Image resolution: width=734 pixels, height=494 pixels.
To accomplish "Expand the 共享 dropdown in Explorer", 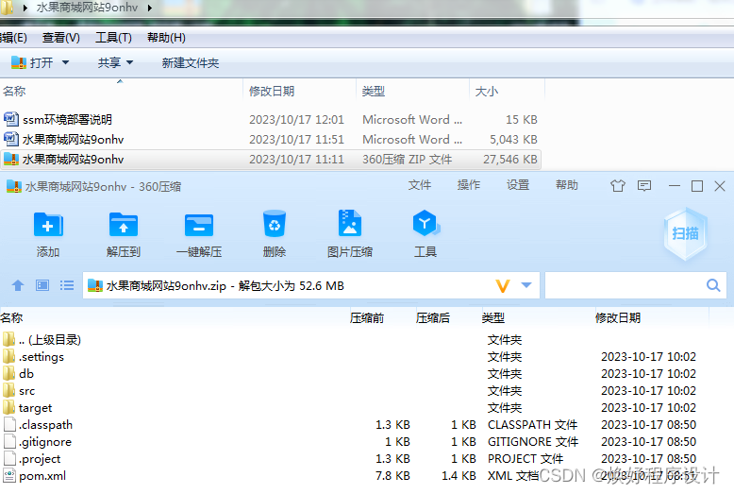I will click(129, 62).
